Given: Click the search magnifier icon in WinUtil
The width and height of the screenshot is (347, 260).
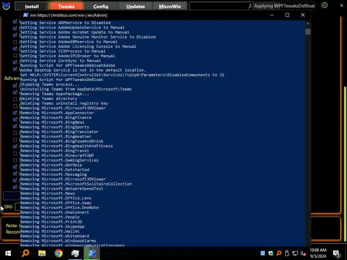Looking at the screenshot, I should click(250, 6).
